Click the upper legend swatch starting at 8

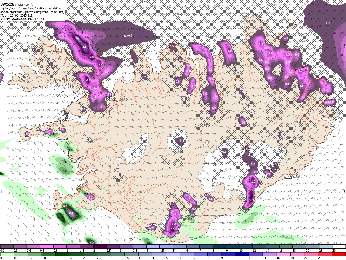tap(219, 247)
